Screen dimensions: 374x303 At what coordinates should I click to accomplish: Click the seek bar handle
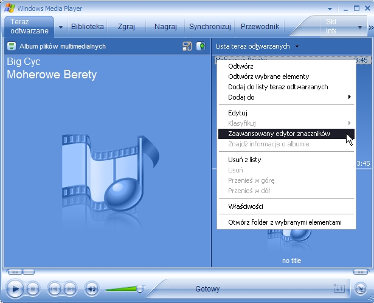tap(29, 272)
